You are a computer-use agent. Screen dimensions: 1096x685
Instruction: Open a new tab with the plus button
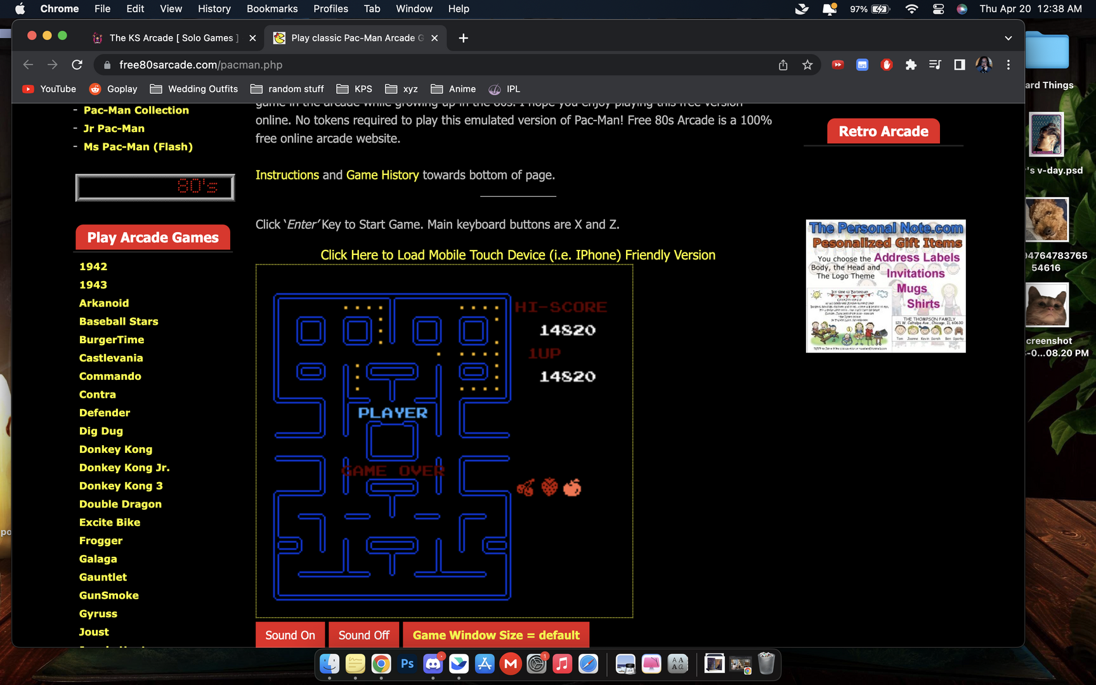tap(464, 38)
